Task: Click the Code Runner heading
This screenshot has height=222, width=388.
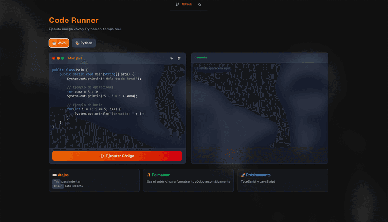Action: click(x=74, y=20)
